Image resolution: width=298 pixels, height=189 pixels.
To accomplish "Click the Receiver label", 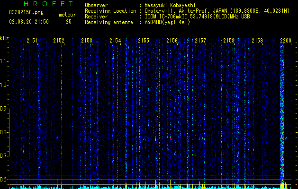I will point(96,17).
